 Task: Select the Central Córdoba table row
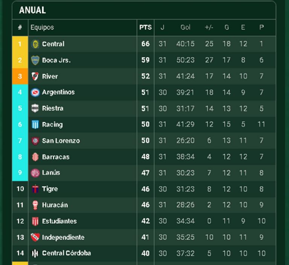[151, 253]
